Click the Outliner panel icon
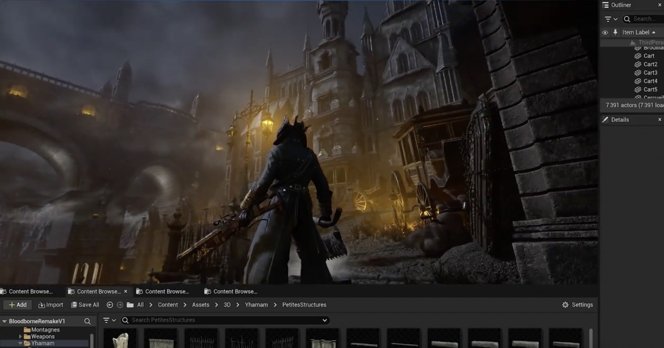 coord(605,5)
